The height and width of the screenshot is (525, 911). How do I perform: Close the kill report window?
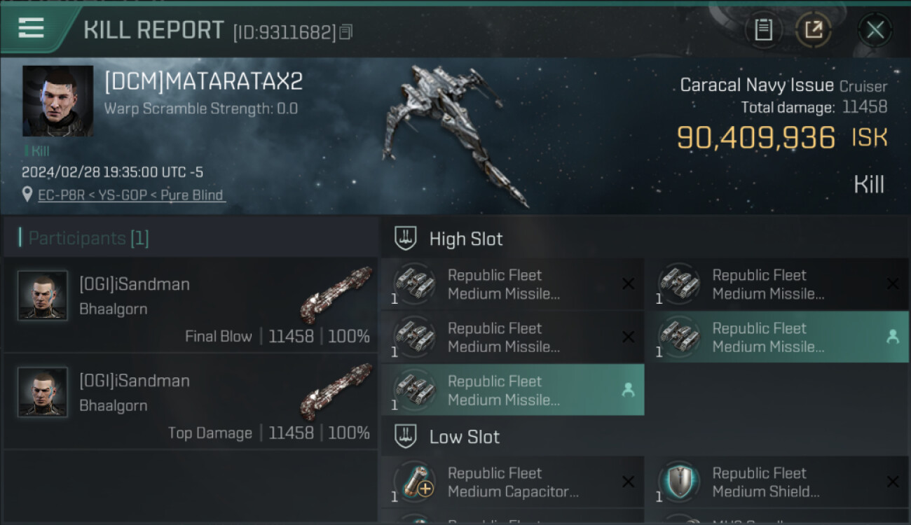coord(875,30)
